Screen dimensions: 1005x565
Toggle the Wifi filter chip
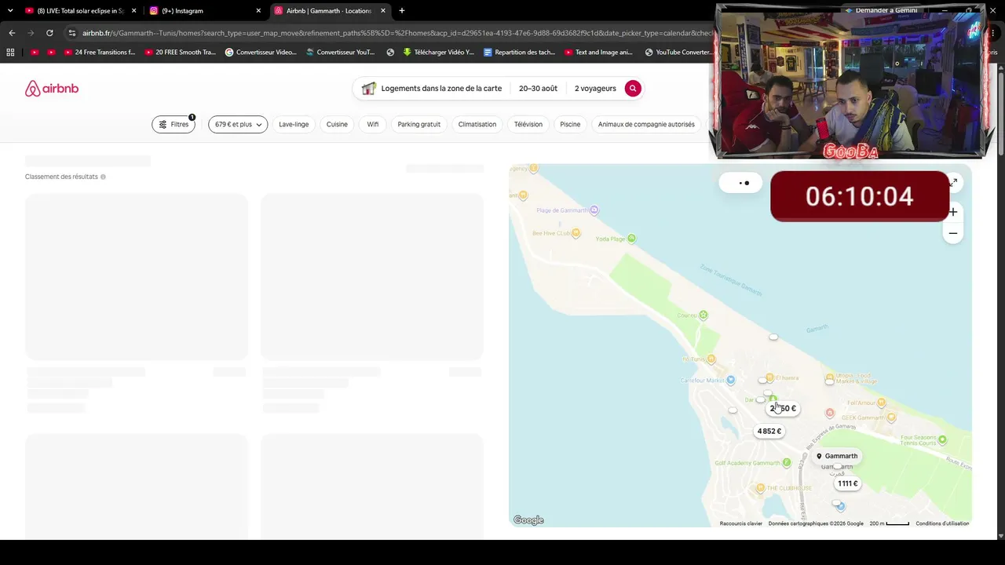pyautogui.click(x=373, y=124)
